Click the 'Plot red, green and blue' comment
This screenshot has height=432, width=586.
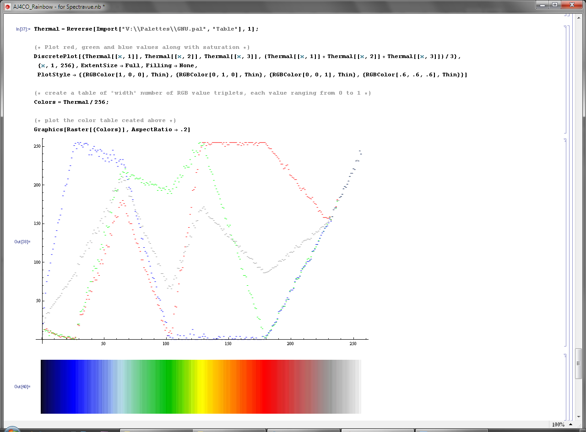(x=141, y=47)
